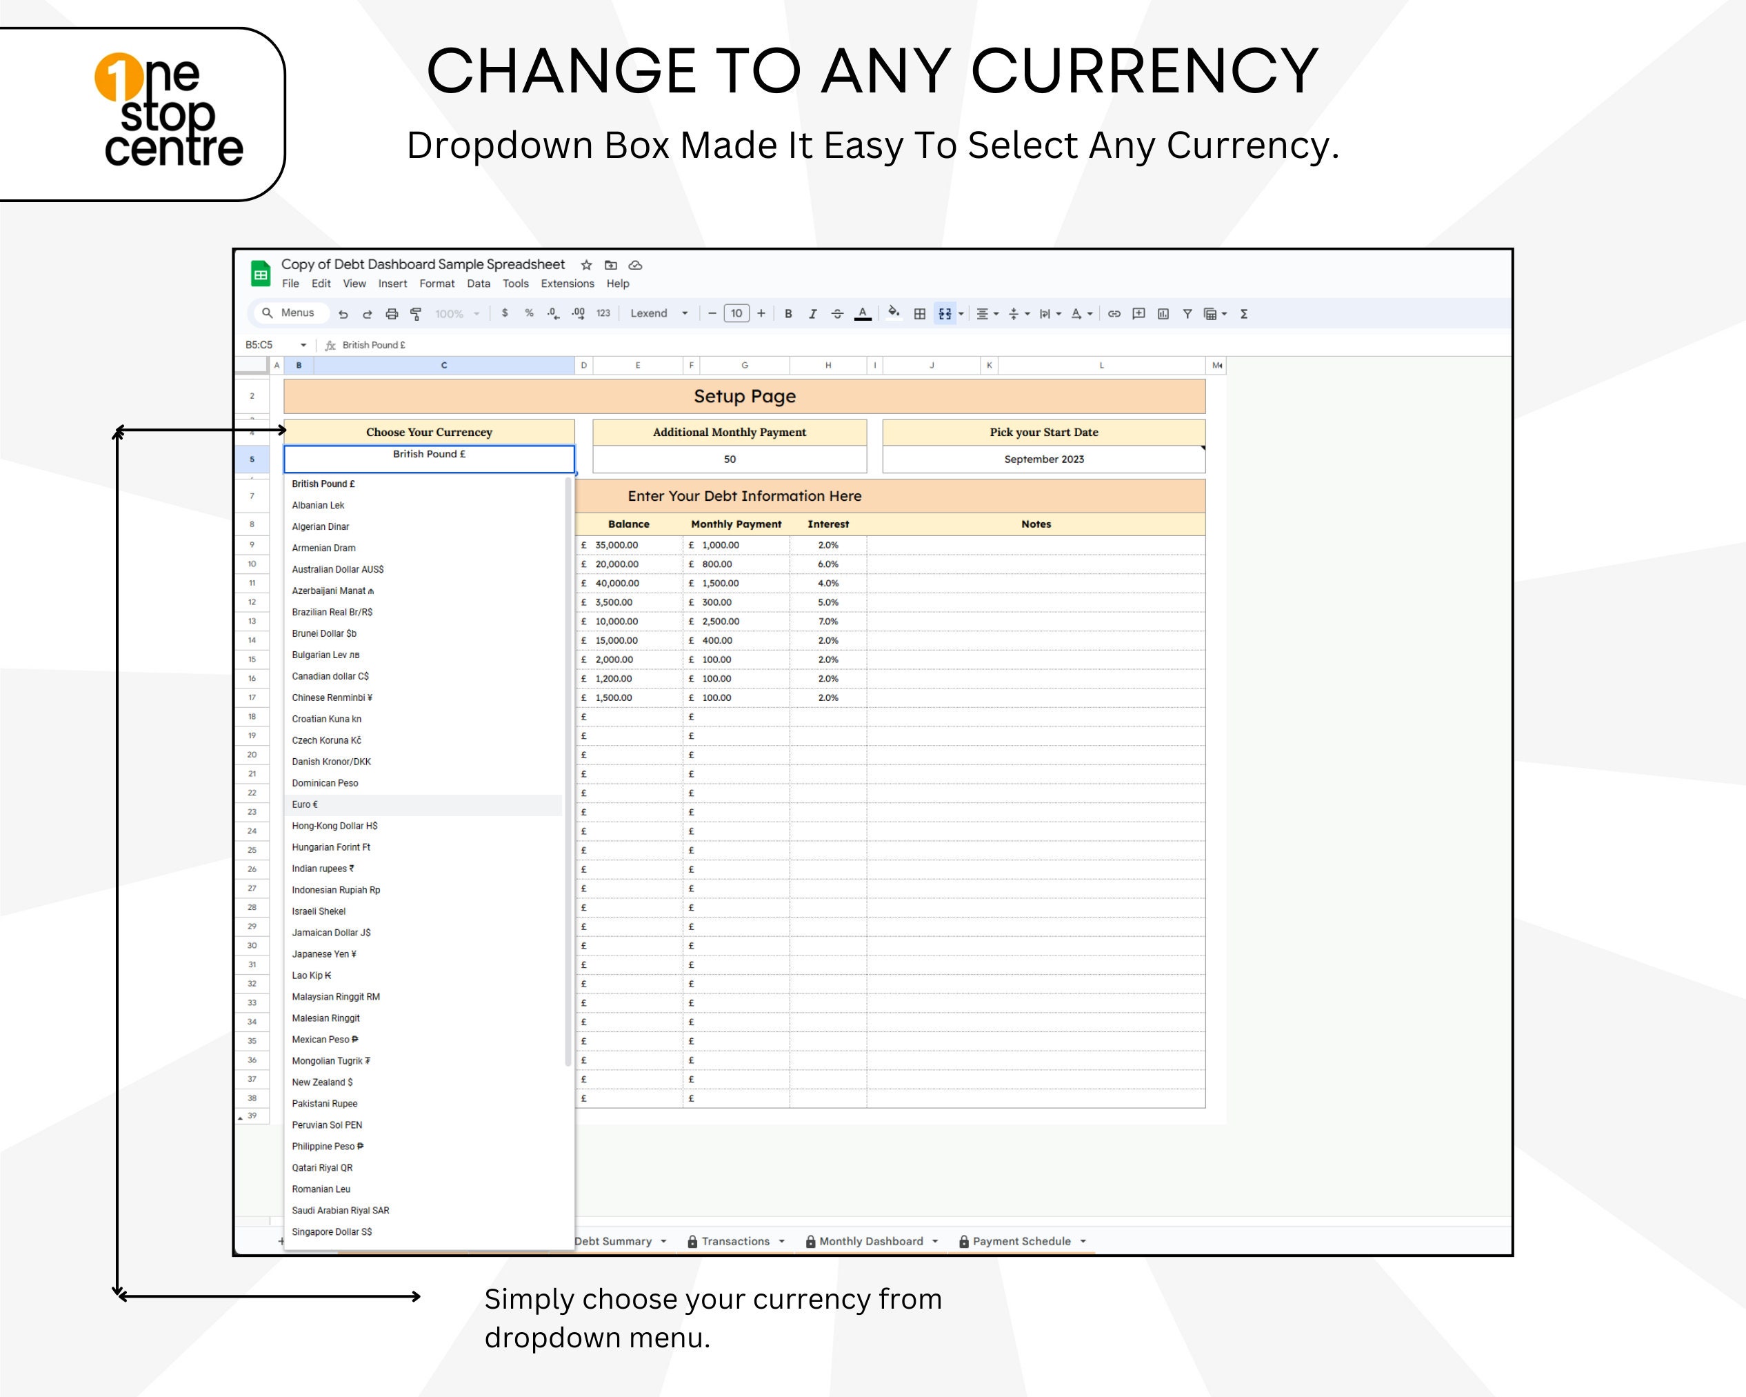Click the insert comment icon
This screenshot has width=1746, height=1397.
tap(1138, 314)
